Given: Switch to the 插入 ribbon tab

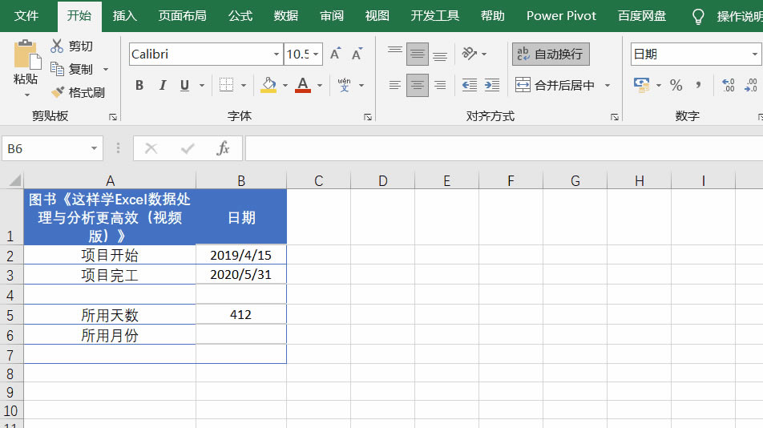Looking at the screenshot, I should pos(124,16).
